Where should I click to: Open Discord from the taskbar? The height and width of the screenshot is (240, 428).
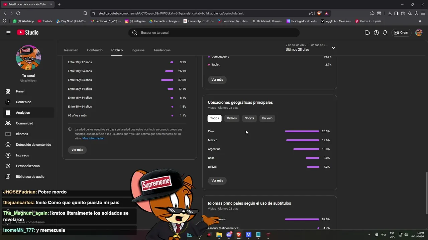tap(229, 235)
